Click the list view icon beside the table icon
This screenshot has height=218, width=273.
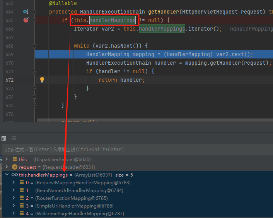tap(14, 138)
